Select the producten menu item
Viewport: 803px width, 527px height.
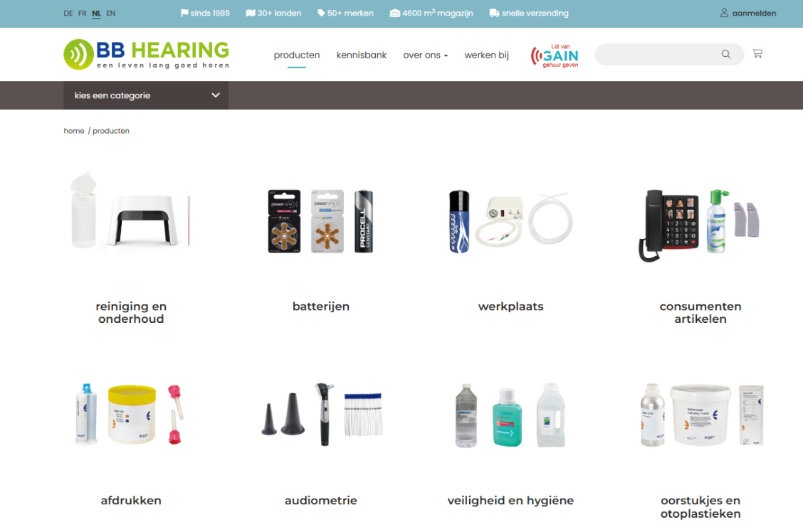coord(297,55)
